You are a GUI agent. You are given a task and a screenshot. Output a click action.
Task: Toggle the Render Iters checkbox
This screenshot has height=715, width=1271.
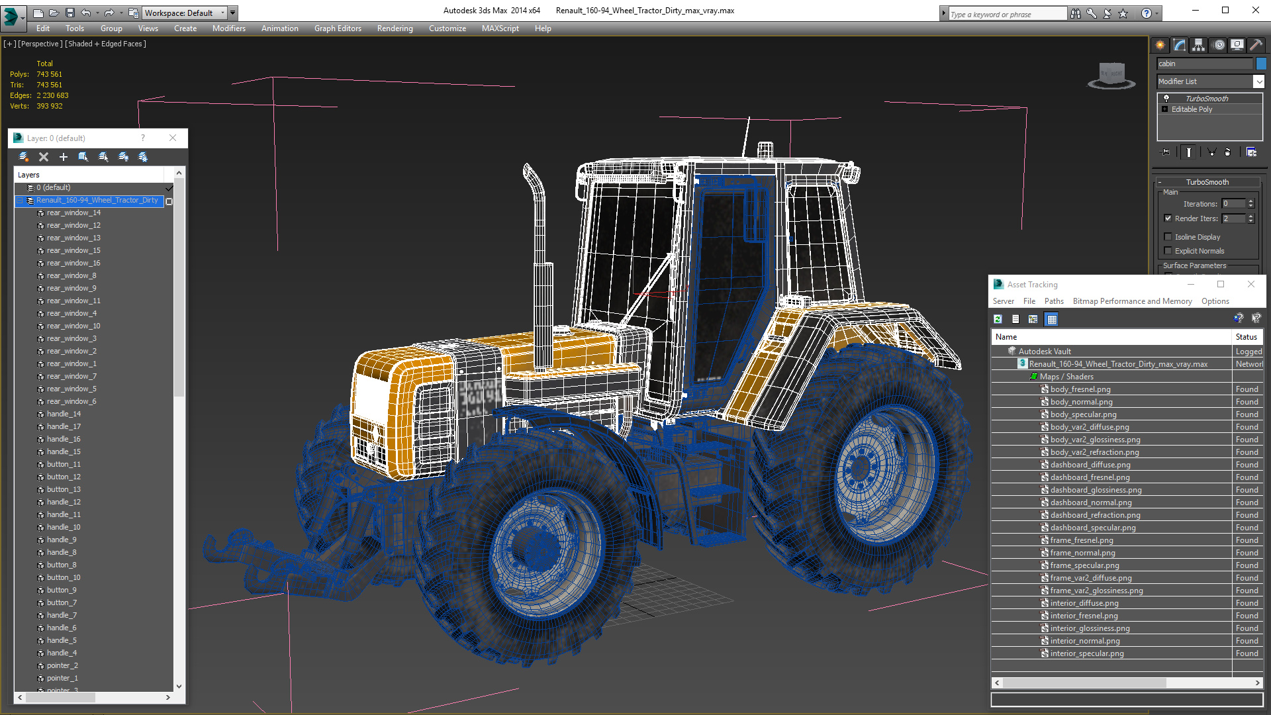1168,218
